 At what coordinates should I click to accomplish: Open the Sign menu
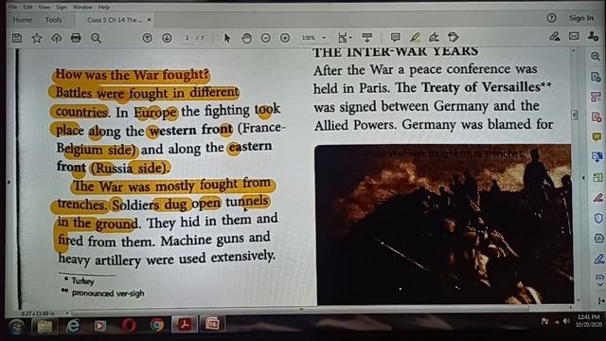point(61,7)
